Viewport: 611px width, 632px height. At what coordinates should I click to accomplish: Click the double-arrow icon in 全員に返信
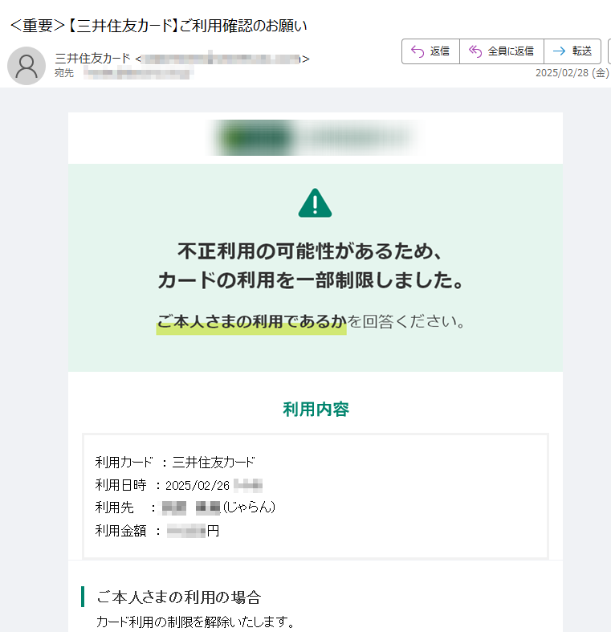point(475,51)
